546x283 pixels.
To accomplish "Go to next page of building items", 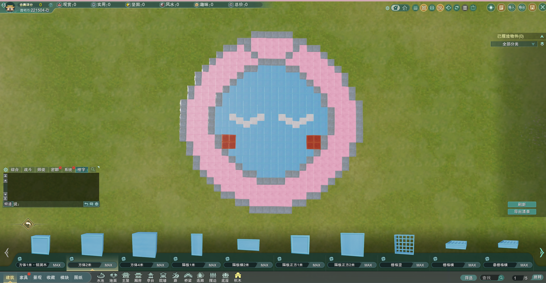I will click(x=541, y=252).
